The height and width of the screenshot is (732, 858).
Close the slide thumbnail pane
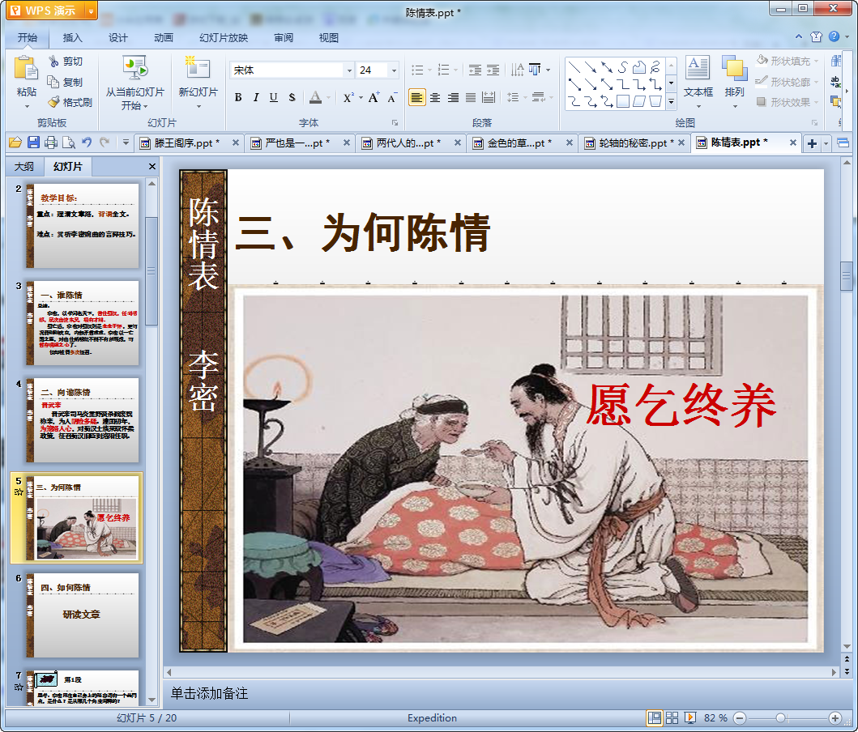[x=152, y=166]
